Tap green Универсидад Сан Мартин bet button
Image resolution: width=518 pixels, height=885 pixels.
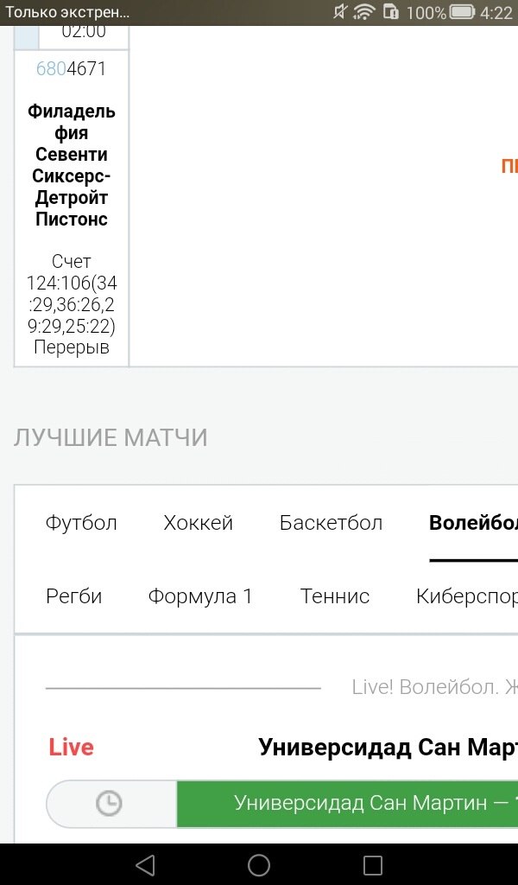[x=347, y=804]
